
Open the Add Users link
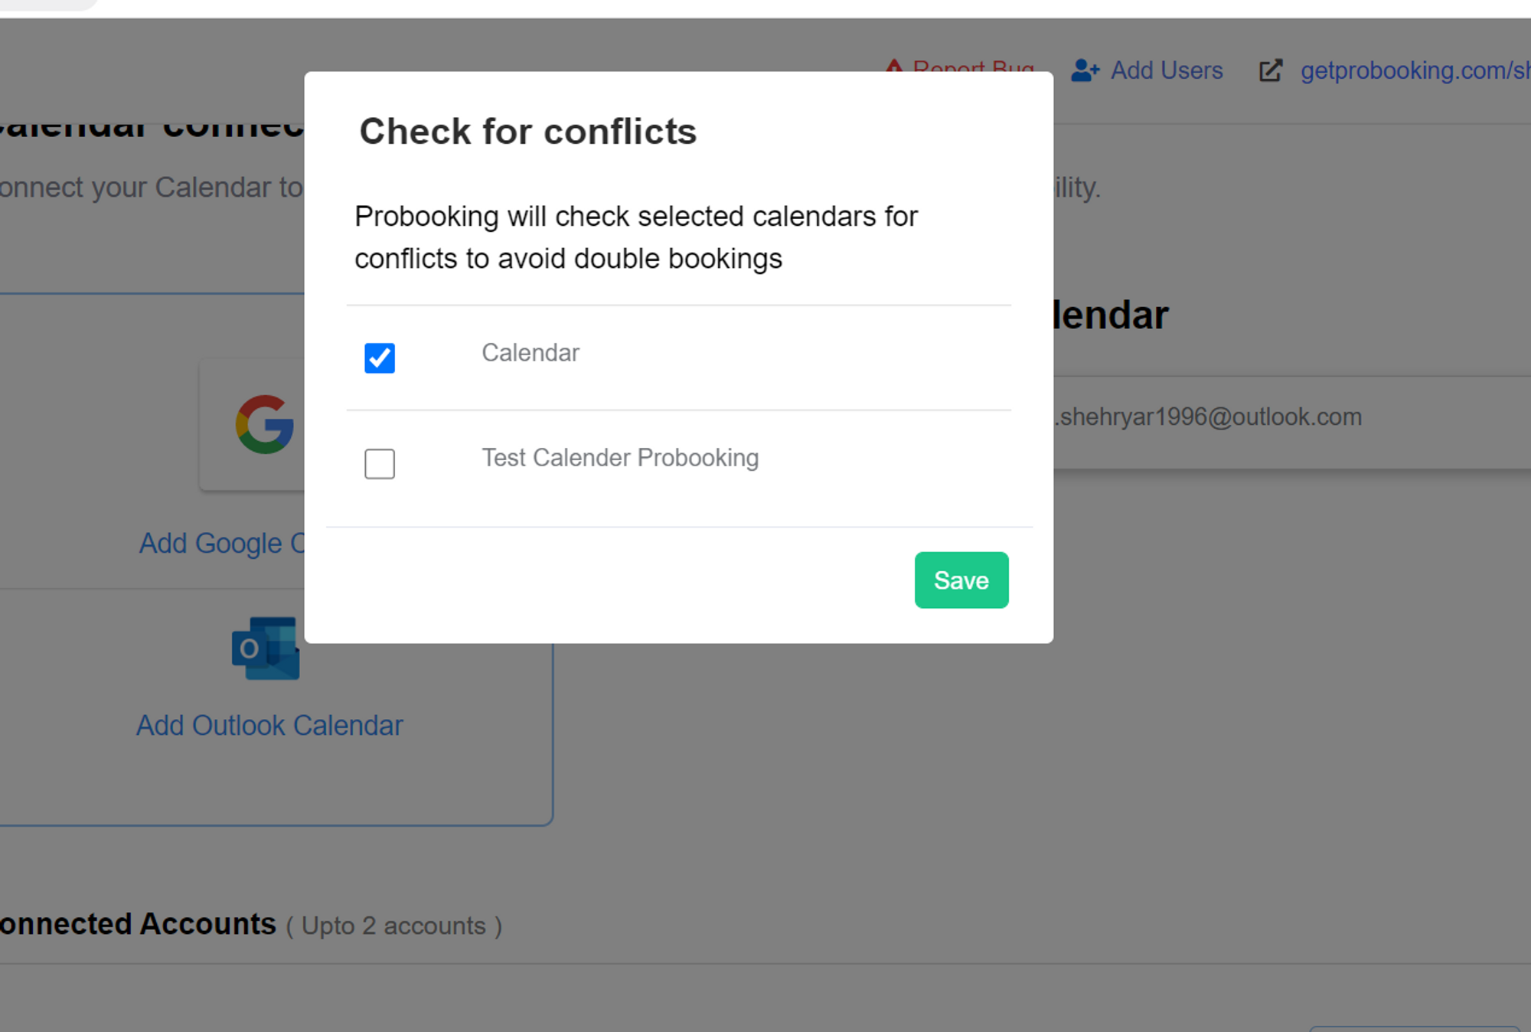(x=1167, y=70)
